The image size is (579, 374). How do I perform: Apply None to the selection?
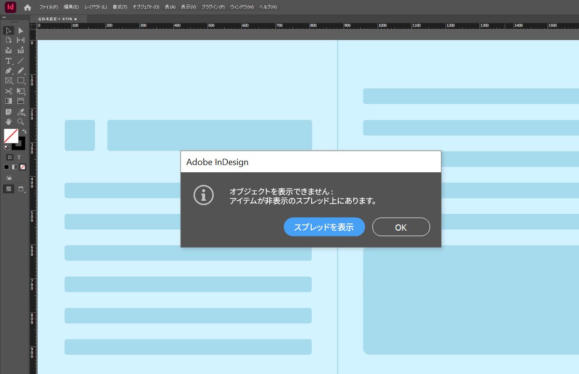pos(23,167)
